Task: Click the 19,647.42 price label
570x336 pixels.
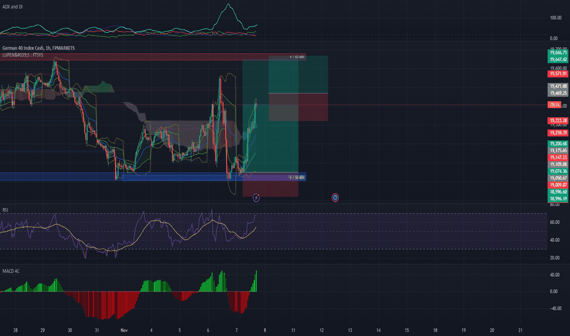Action: (x=558, y=60)
